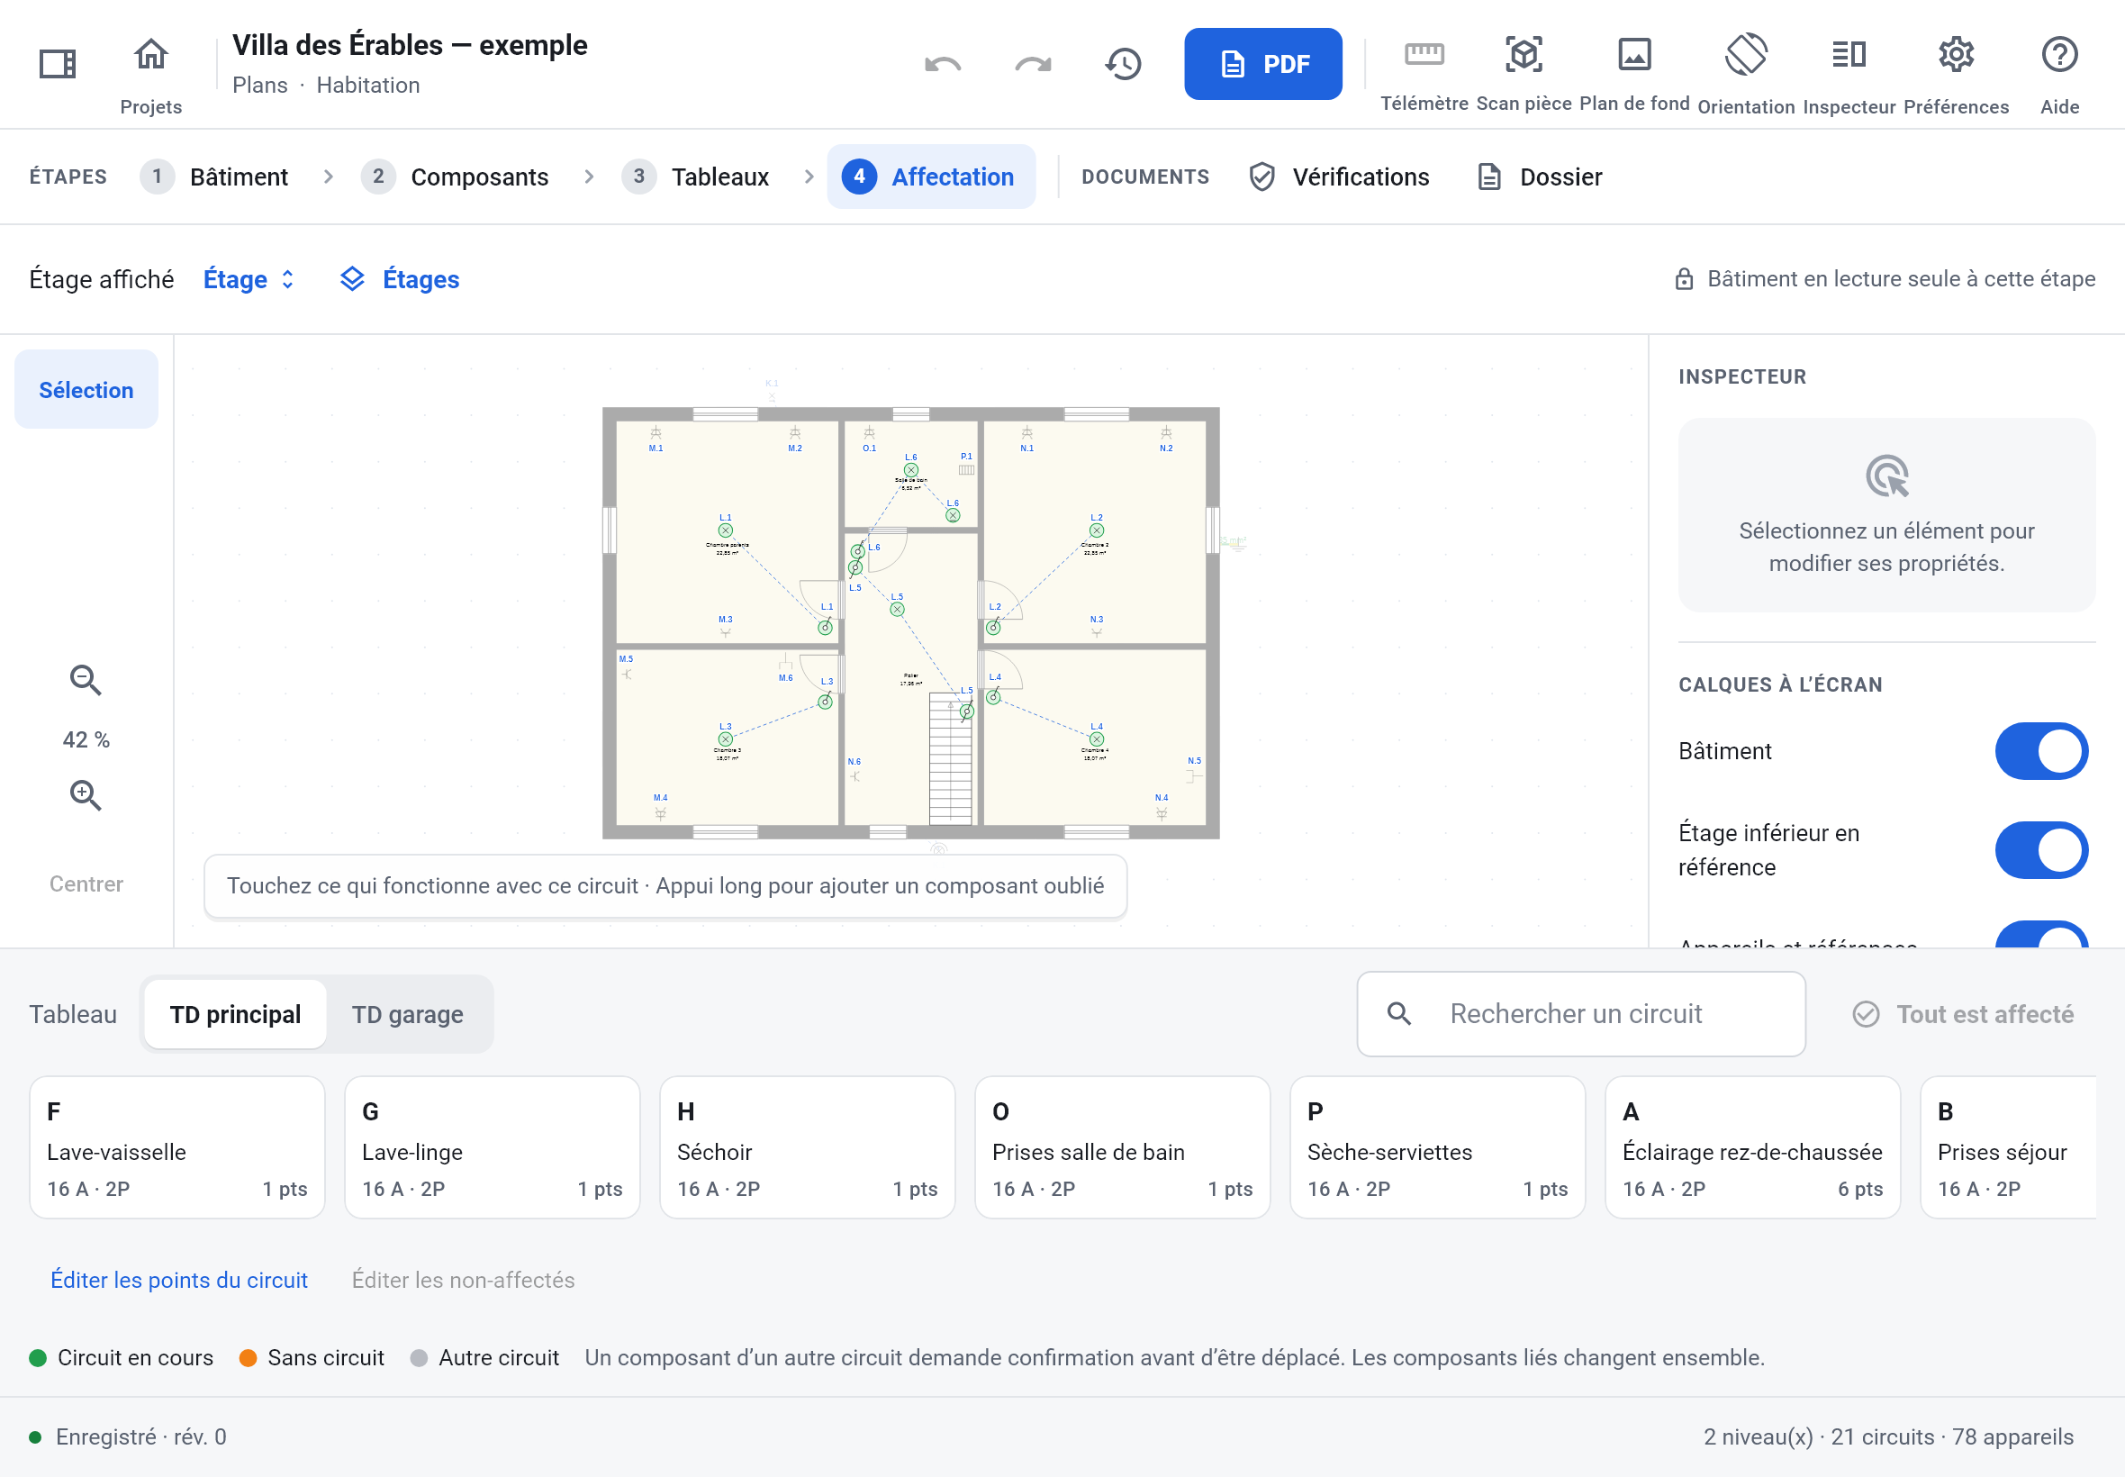Focus the Rechercher un circuit field
Screen dimensions: 2125x1477
coord(1581,1014)
